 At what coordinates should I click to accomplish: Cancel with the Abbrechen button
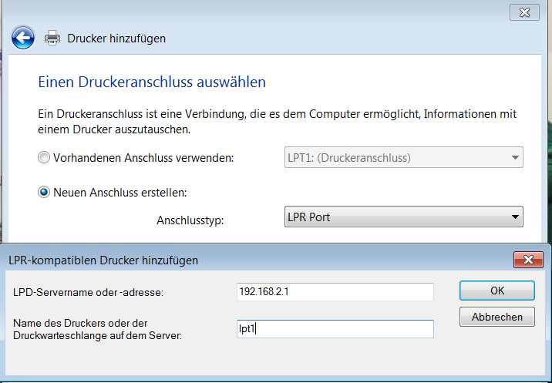pyautogui.click(x=497, y=317)
